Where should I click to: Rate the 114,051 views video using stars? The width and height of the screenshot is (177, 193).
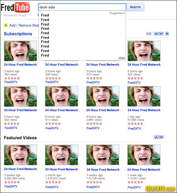coord(135,182)
